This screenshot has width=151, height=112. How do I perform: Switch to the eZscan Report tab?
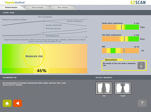click(x=38, y=8)
